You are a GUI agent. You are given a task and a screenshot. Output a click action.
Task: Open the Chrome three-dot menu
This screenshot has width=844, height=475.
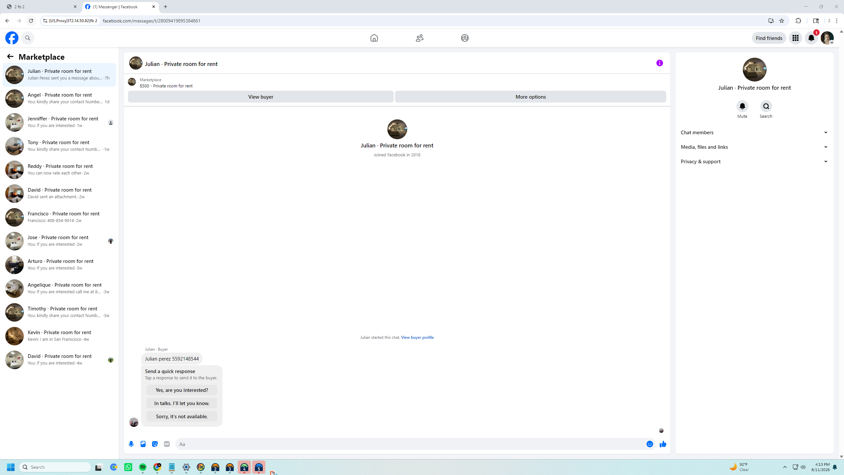click(837, 21)
